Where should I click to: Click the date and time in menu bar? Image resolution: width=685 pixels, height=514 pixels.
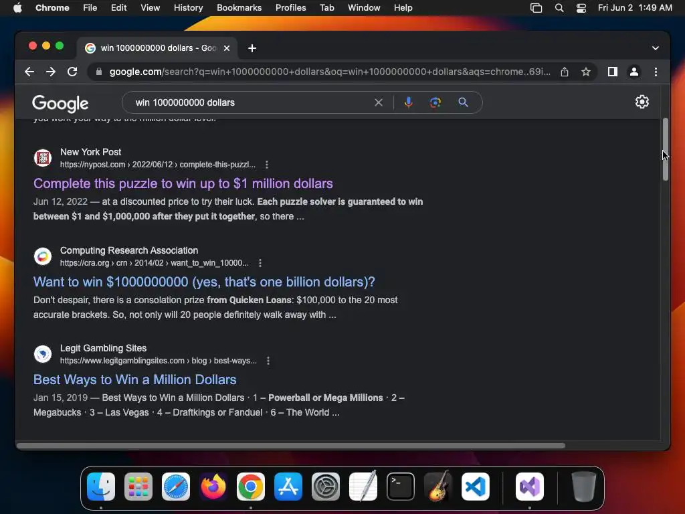635,8
